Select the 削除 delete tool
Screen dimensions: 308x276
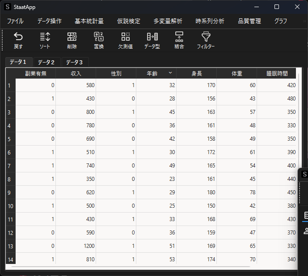point(72,37)
